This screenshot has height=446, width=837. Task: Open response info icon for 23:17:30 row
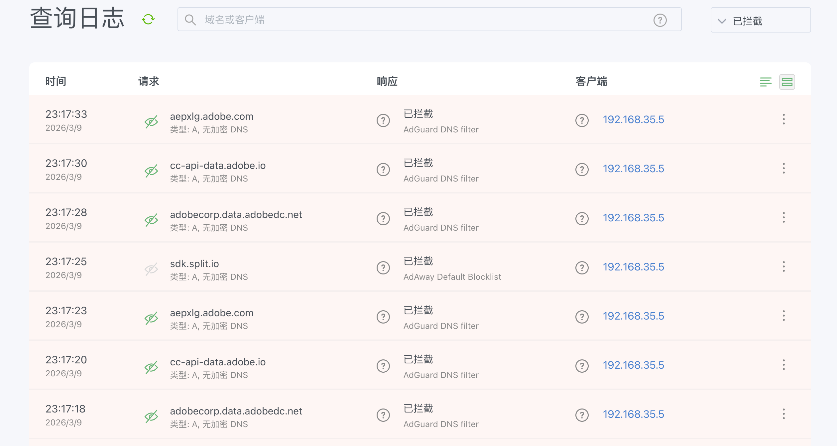click(383, 170)
